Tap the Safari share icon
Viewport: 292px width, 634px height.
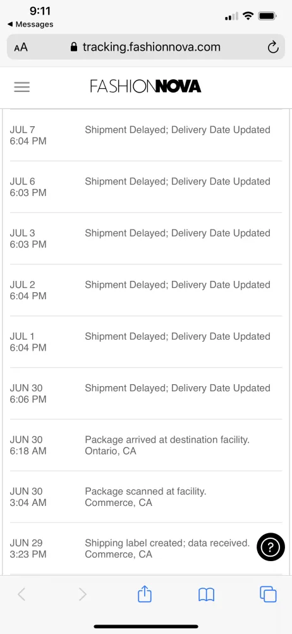(144, 595)
